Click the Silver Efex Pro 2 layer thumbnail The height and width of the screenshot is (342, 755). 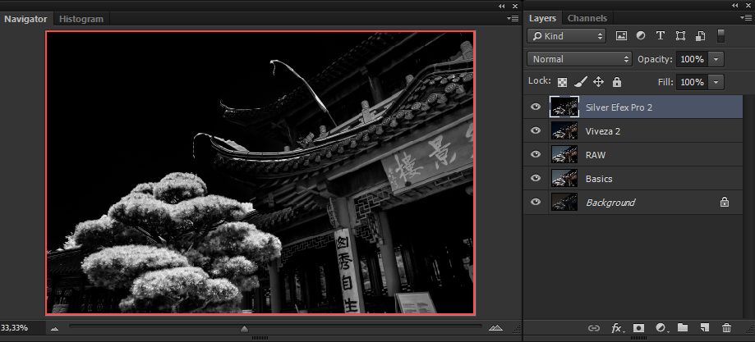click(564, 107)
